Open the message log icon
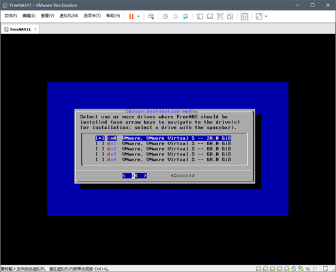 [x=326, y=269]
